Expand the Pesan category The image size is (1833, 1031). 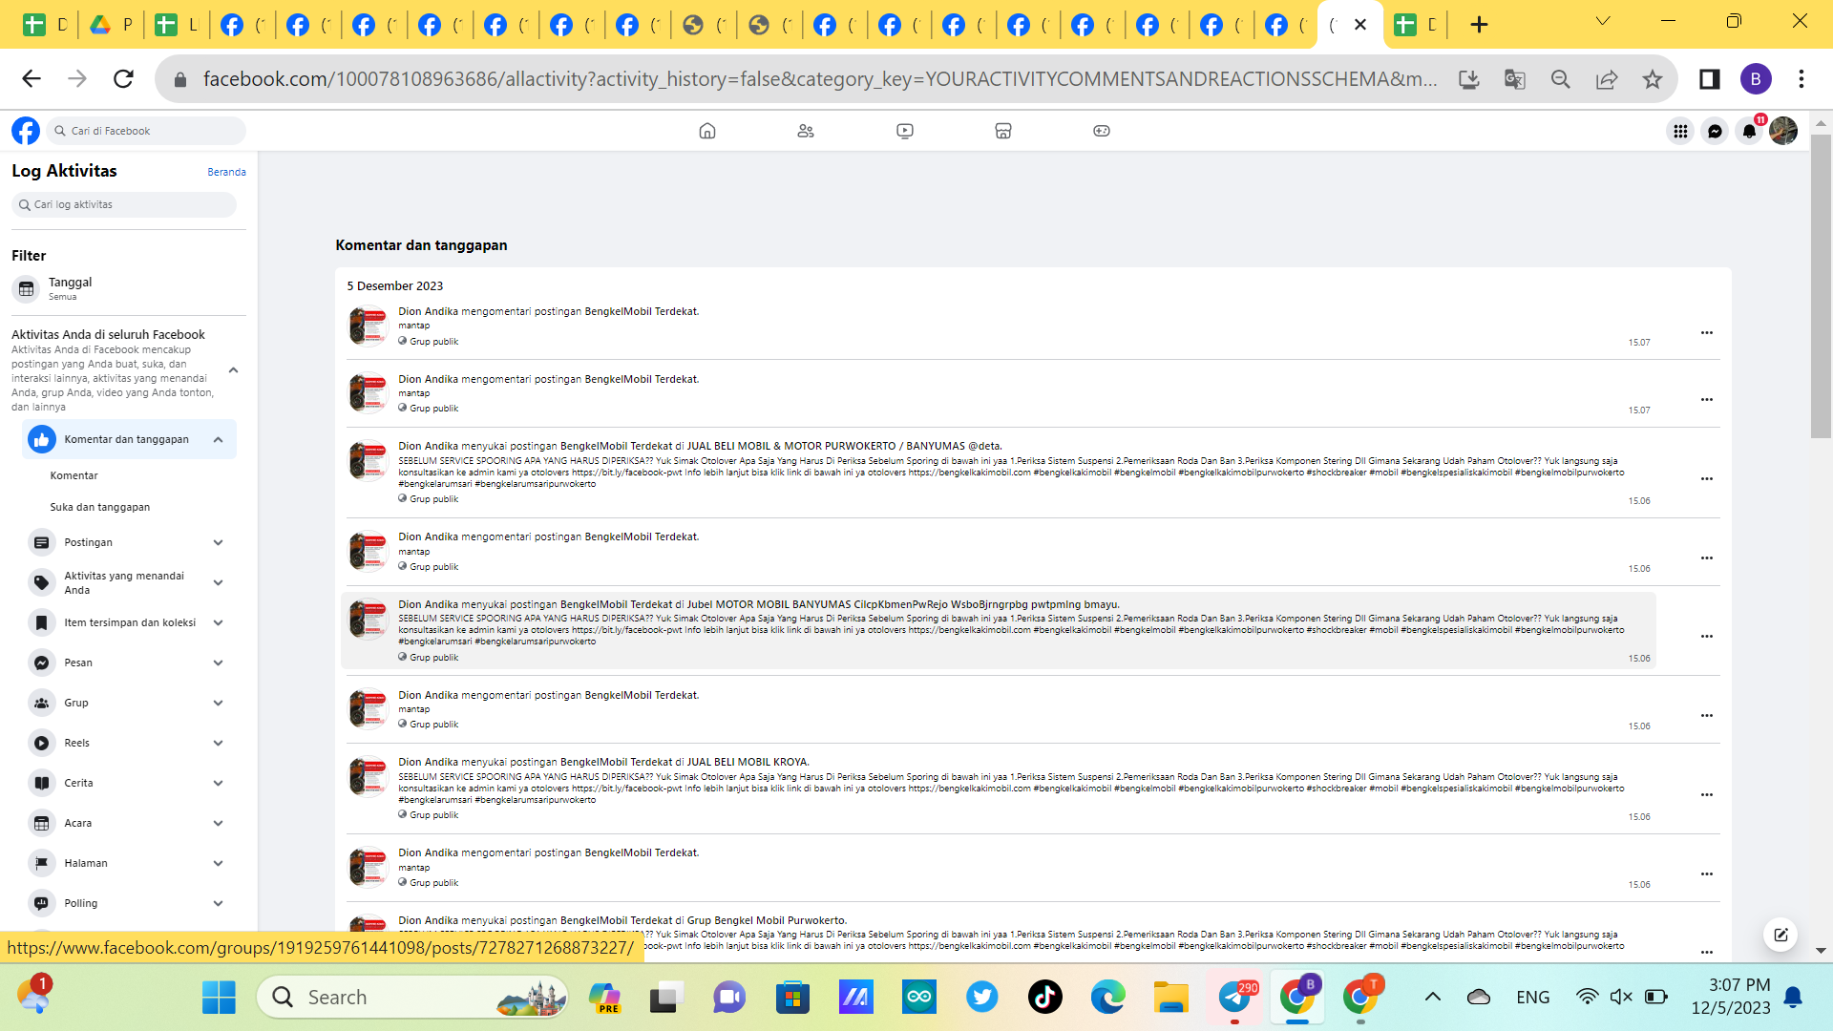click(x=218, y=663)
